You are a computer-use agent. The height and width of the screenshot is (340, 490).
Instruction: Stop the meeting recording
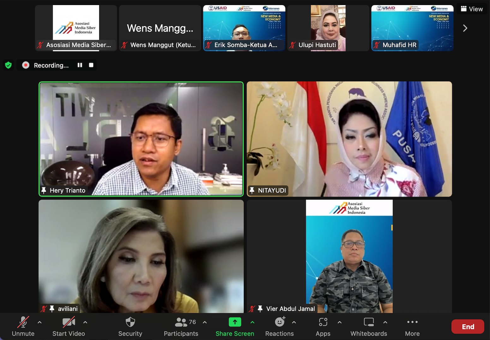point(91,65)
